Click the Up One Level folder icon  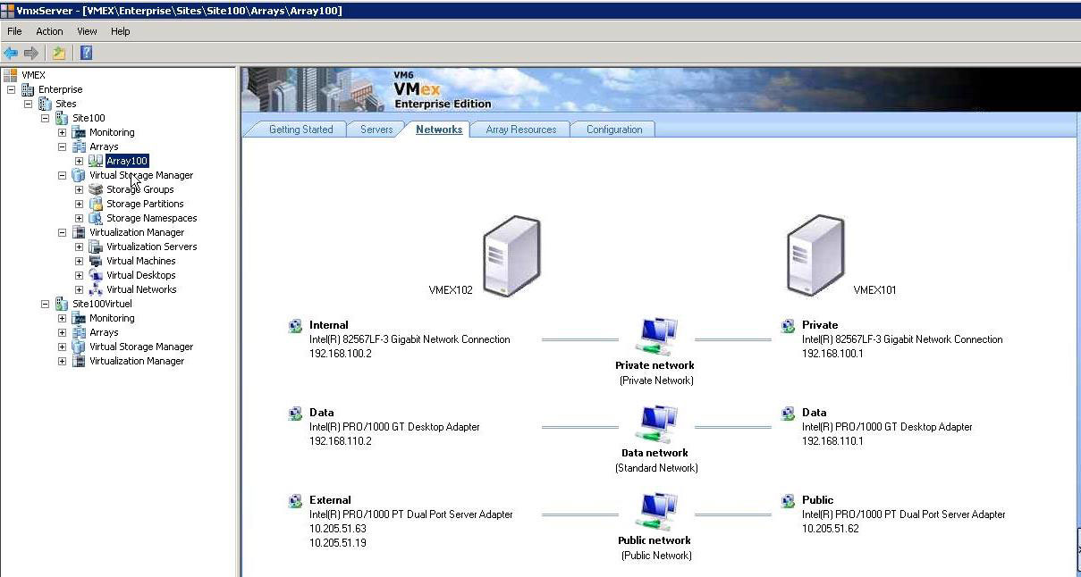[x=59, y=53]
